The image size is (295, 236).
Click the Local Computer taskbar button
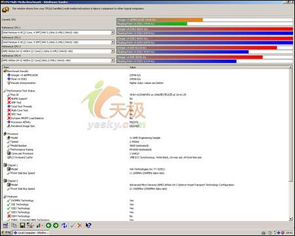[31, 233]
